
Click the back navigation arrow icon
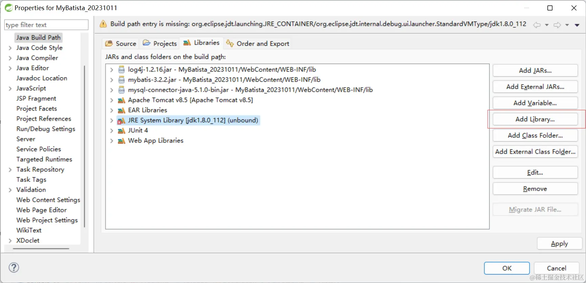tap(537, 25)
